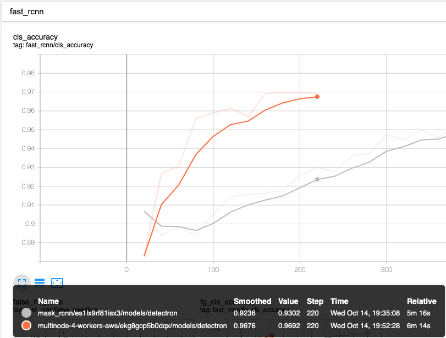Click the tag: fast_rcnn/cls_accuracy label
This screenshot has width=446, height=338.
coord(53,45)
